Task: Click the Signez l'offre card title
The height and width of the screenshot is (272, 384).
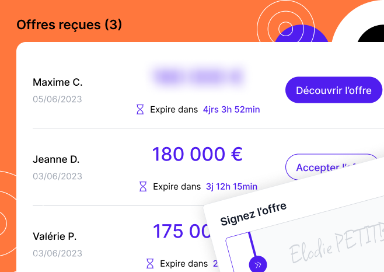Action: (x=253, y=214)
